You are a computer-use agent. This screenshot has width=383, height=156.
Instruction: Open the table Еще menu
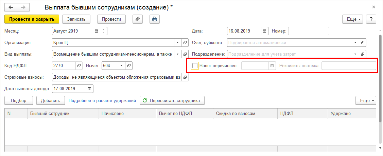(366, 100)
